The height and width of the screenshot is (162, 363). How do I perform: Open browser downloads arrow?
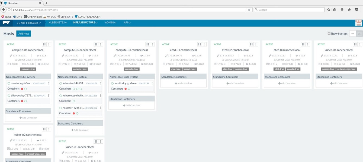342,10
